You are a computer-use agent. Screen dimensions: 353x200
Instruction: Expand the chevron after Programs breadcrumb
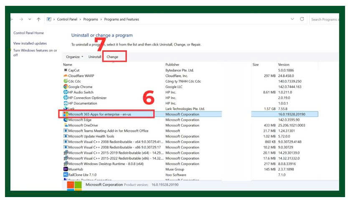click(101, 20)
